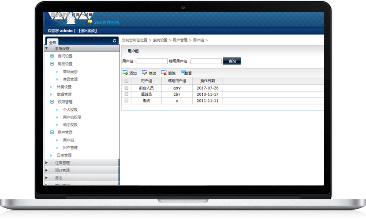Collapse the 系统设置 accordion section

tap(47, 48)
